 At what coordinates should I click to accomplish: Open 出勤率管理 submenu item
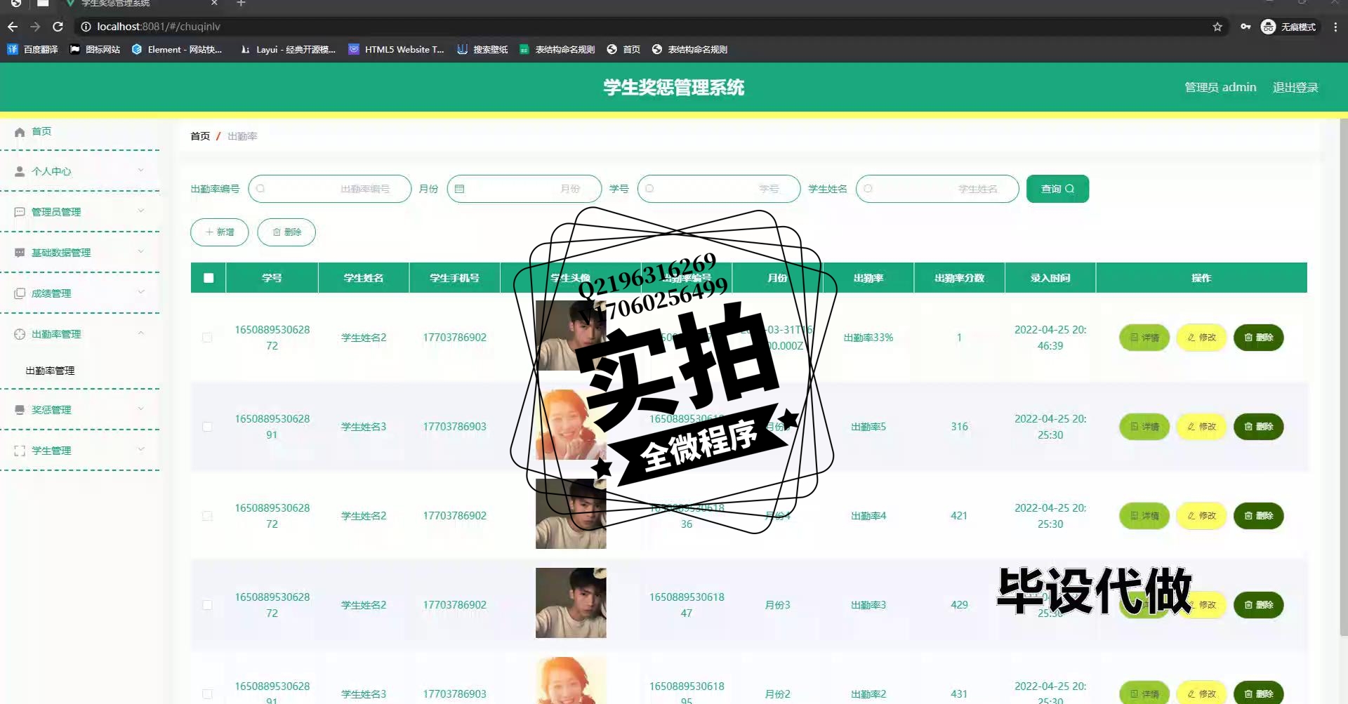pyautogui.click(x=50, y=371)
